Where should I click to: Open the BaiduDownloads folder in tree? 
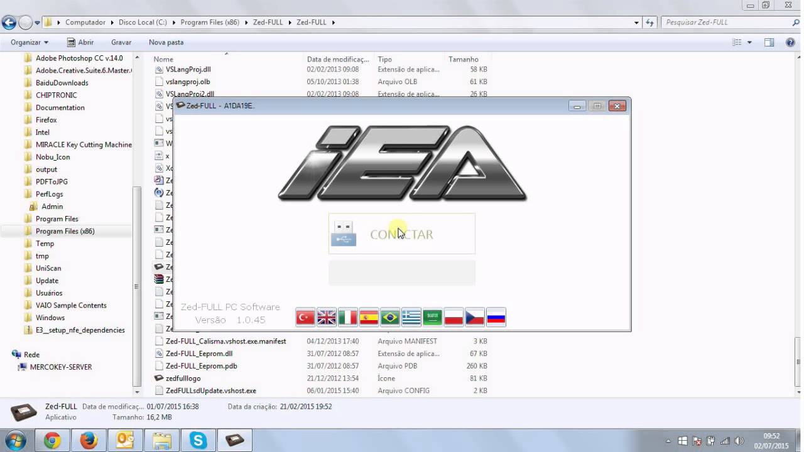click(x=62, y=82)
